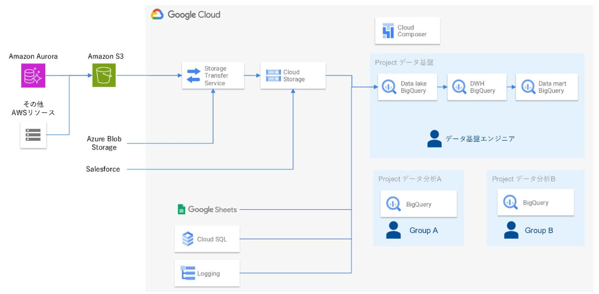The height and width of the screenshot is (294, 599).
Task: Select the Cloud Composer text
Action: [x=412, y=31]
